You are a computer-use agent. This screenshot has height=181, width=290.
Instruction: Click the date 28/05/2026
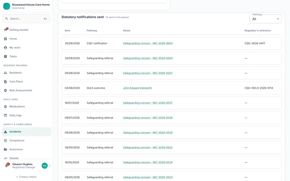pos(72,148)
